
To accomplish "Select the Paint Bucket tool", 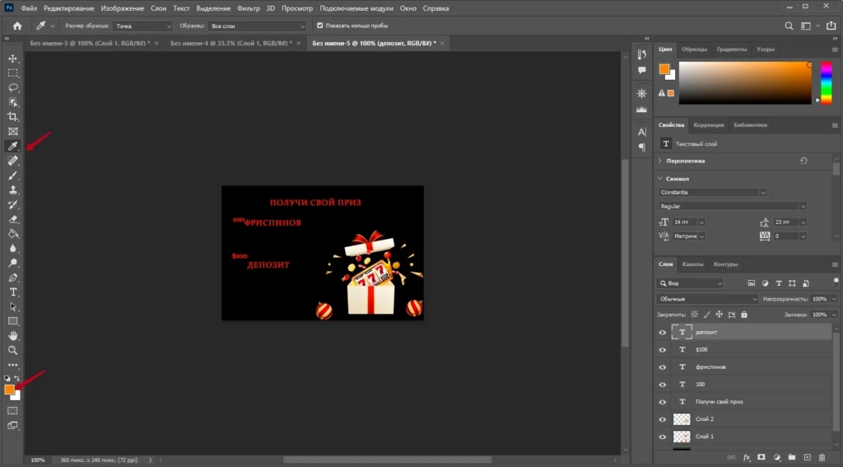I will [x=13, y=234].
